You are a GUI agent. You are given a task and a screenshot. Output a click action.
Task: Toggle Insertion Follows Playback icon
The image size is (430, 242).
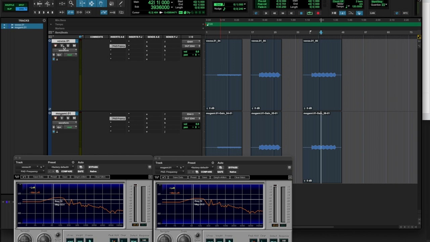tap(88, 12)
